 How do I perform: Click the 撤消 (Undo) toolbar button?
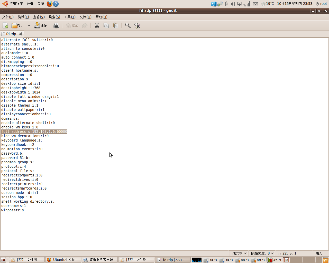tap(72, 25)
